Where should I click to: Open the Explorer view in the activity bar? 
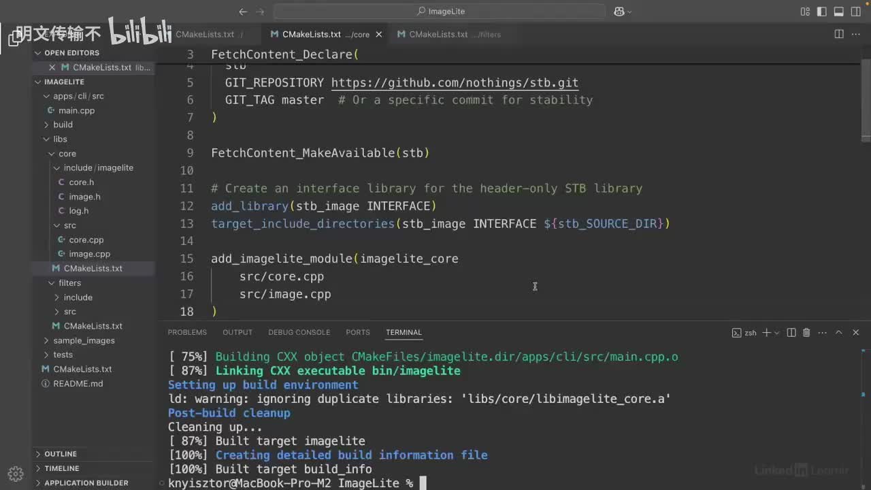click(15, 39)
